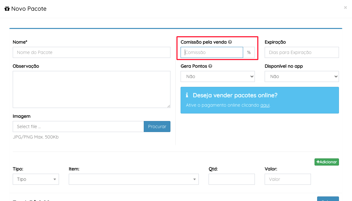Open the Item selection dropdown
Screen dimensions: 352x201
[134, 179]
